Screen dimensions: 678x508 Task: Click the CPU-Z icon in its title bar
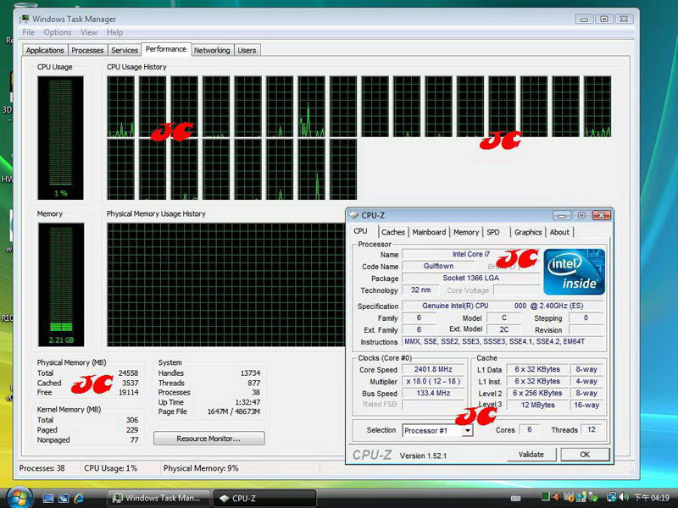pyautogui.click(x=354, y=216)
